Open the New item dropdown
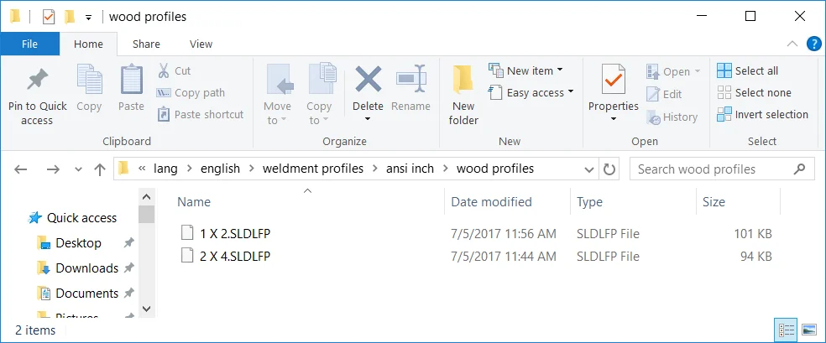Image resolution: width=826 pixels, height=343 pixels. pos(559,70)
